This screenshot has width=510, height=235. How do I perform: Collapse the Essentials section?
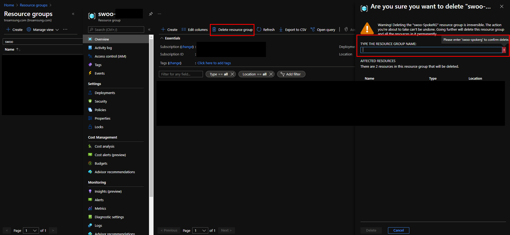click(170, 38)
